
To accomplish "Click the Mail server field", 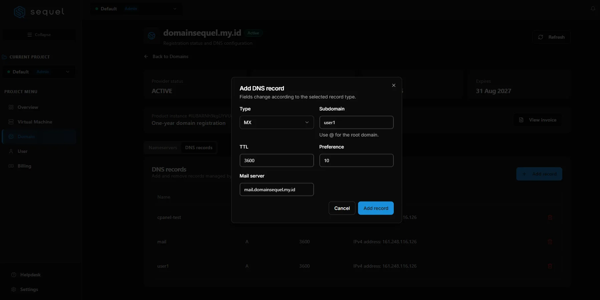I will pos(277,190).
